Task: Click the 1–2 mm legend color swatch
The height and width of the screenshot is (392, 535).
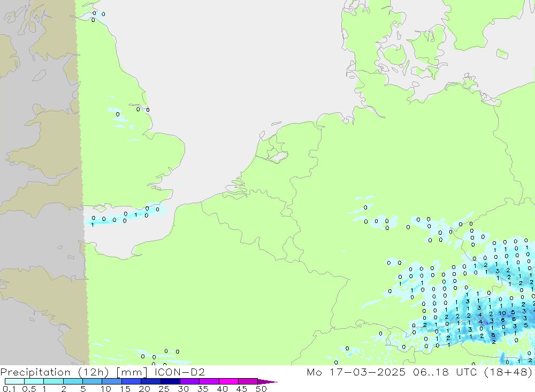Action: tap(53, 381)
